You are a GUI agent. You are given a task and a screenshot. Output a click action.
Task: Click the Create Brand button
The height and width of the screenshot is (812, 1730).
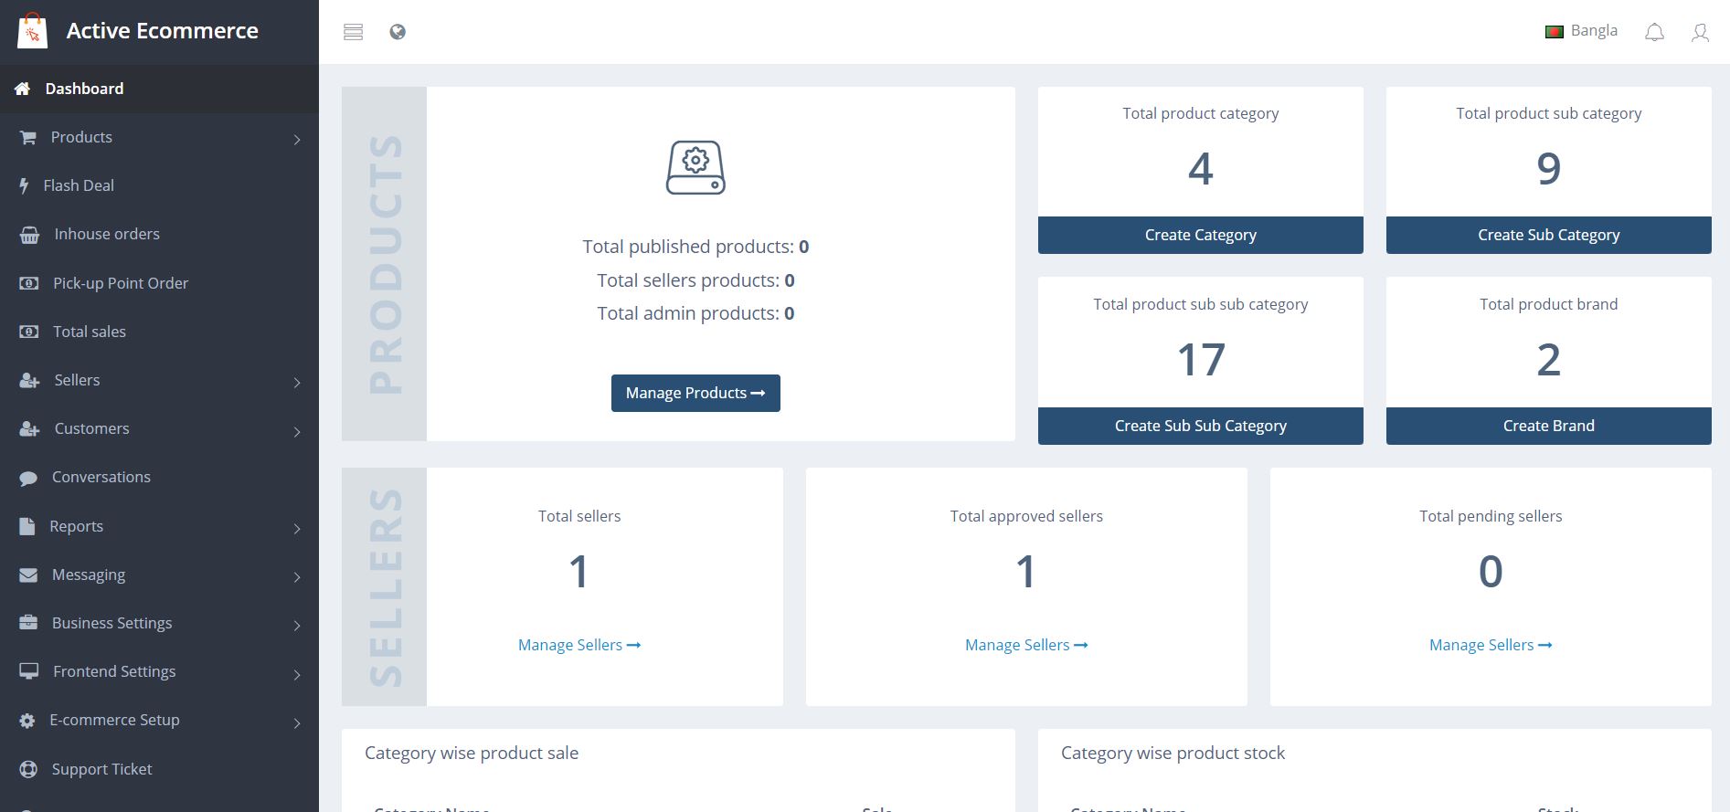1548,426
